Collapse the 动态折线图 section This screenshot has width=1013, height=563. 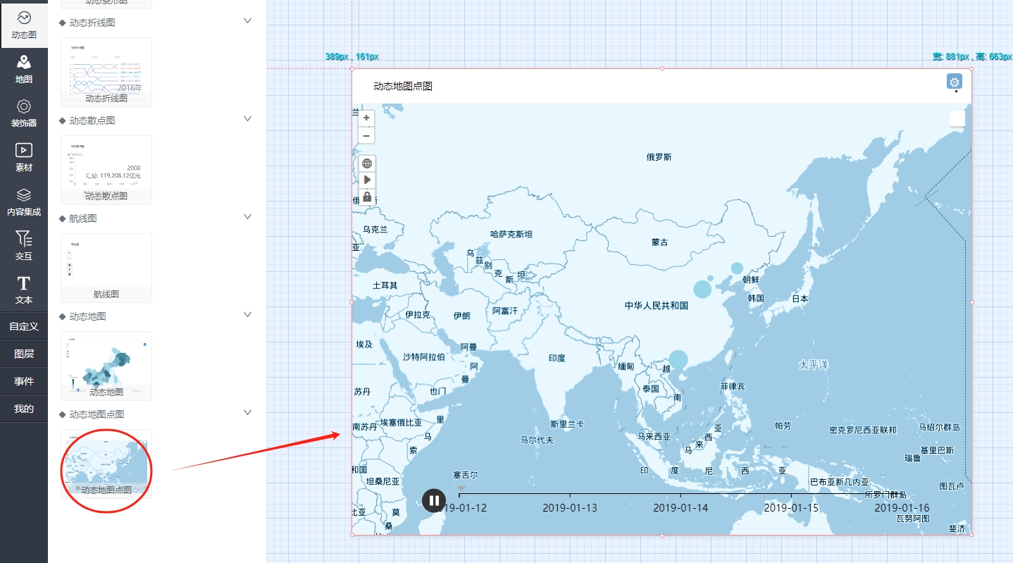247,21
